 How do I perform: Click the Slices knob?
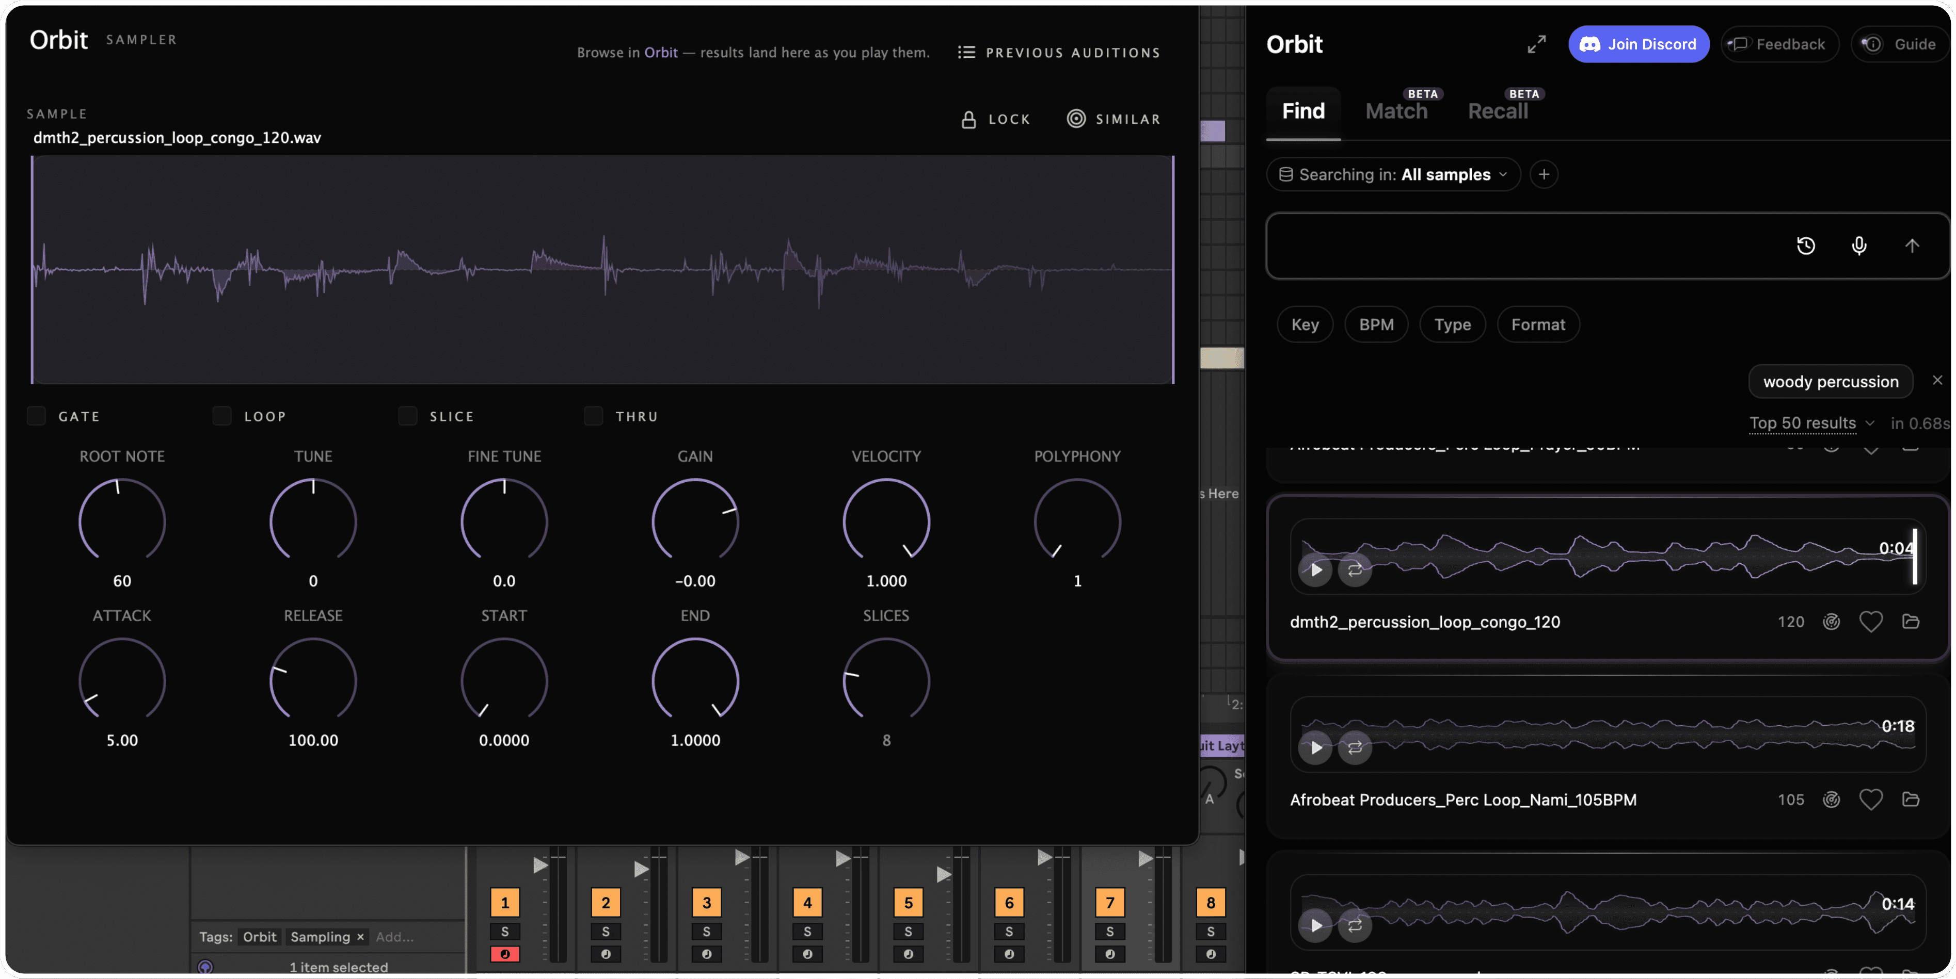coord(886,680)
